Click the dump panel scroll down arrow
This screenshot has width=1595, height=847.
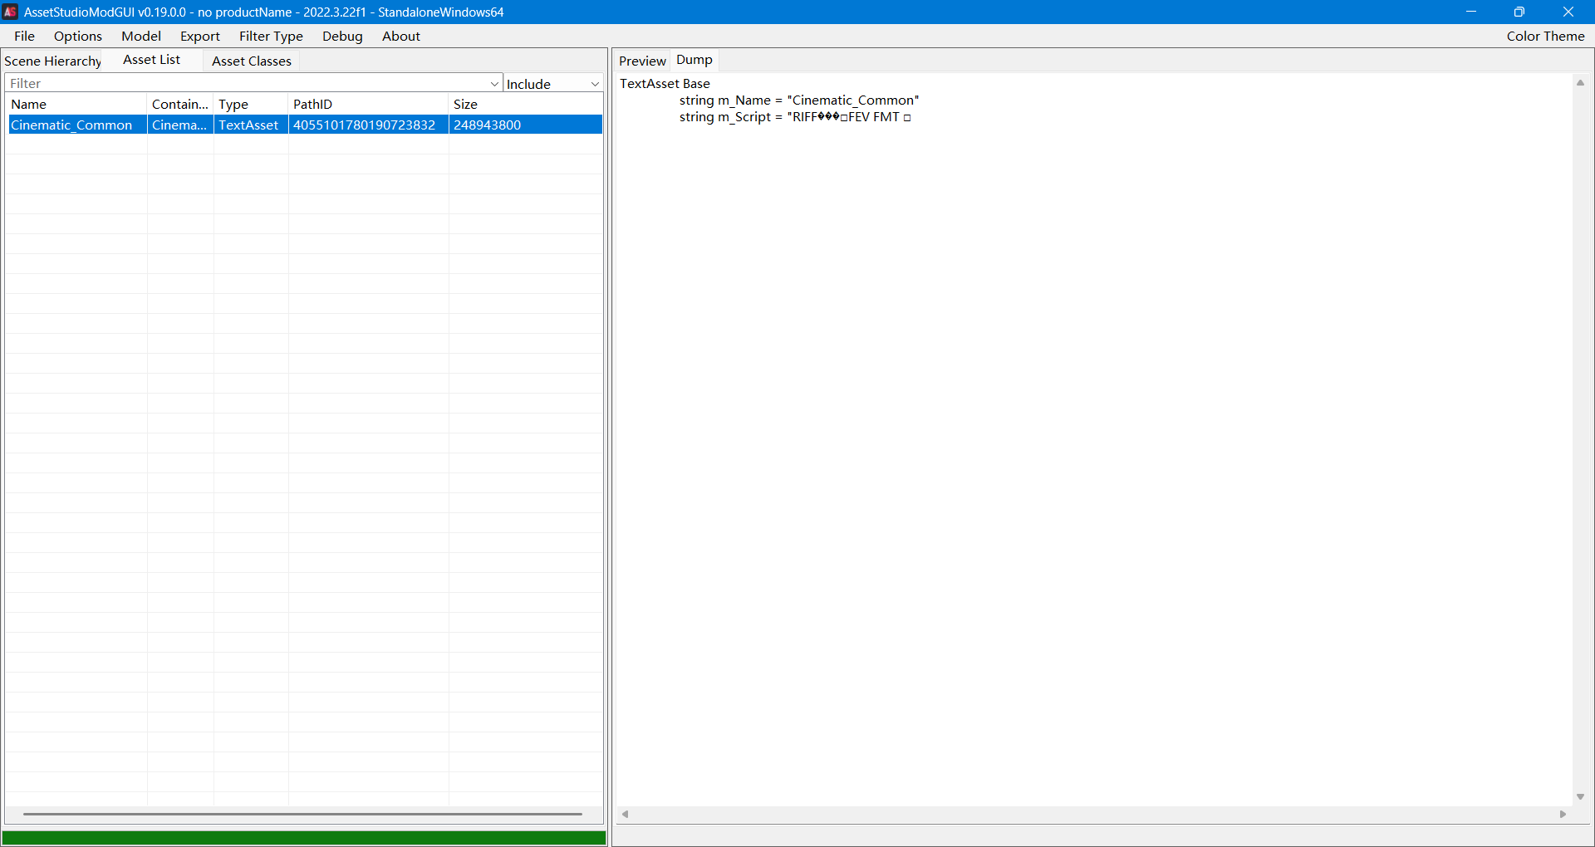click(x=1580, y=796)
